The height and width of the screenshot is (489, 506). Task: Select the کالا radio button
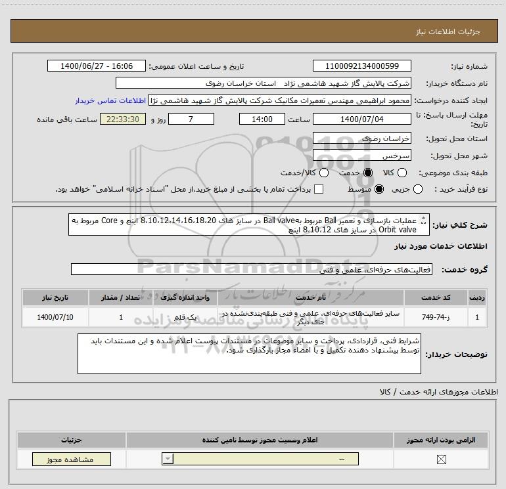point(402,173)
